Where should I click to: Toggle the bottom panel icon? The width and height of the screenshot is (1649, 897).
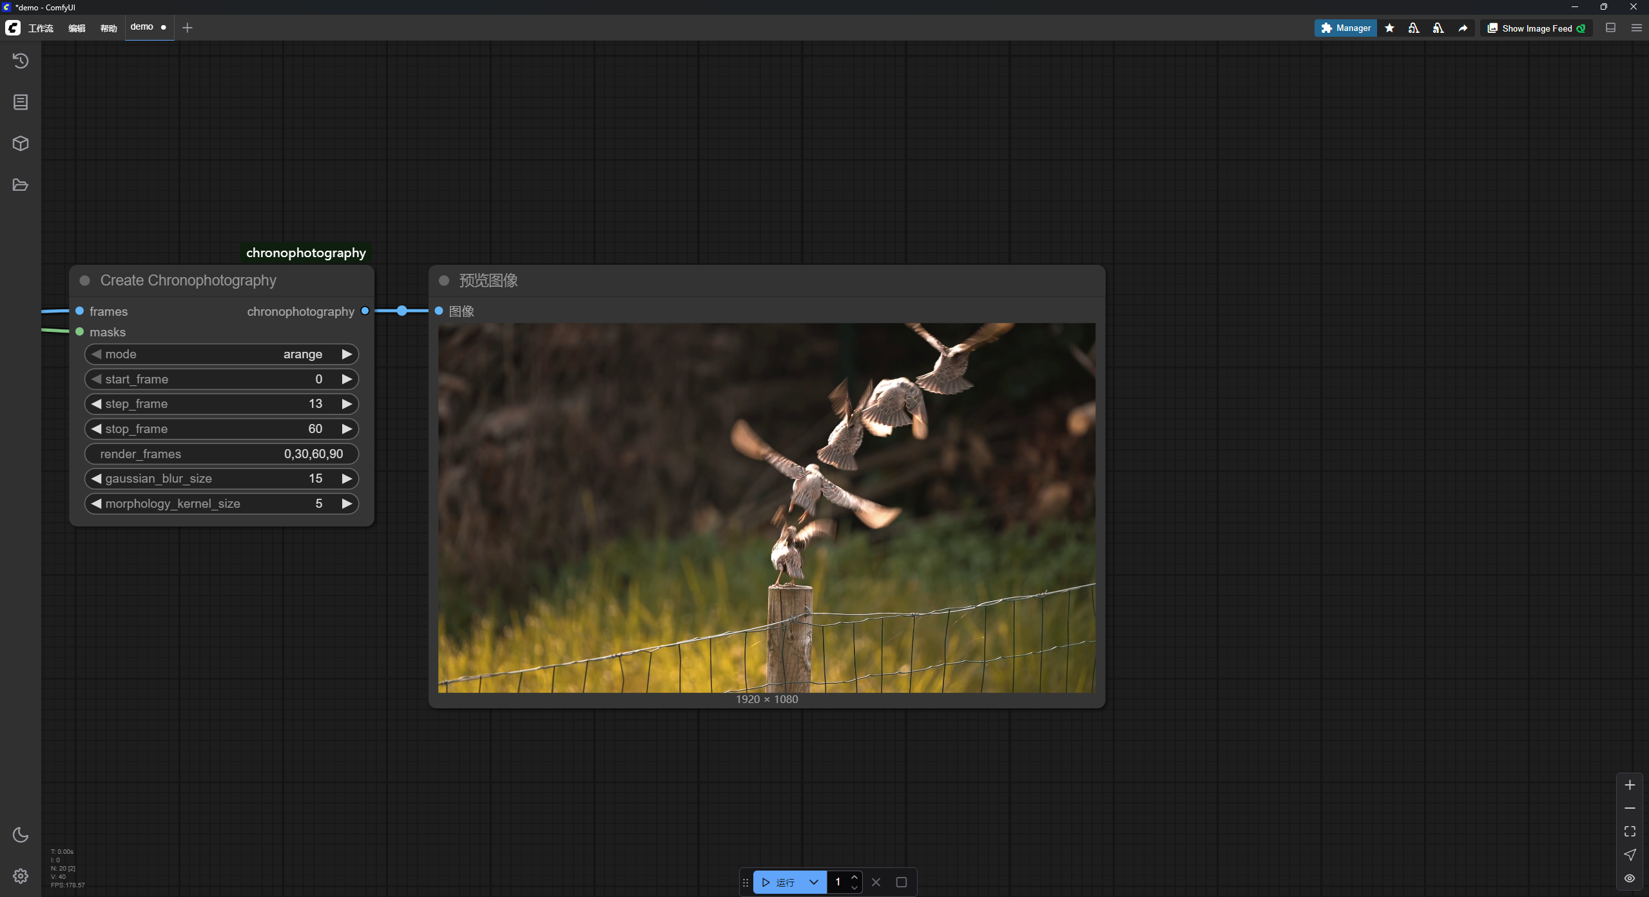1610,28
